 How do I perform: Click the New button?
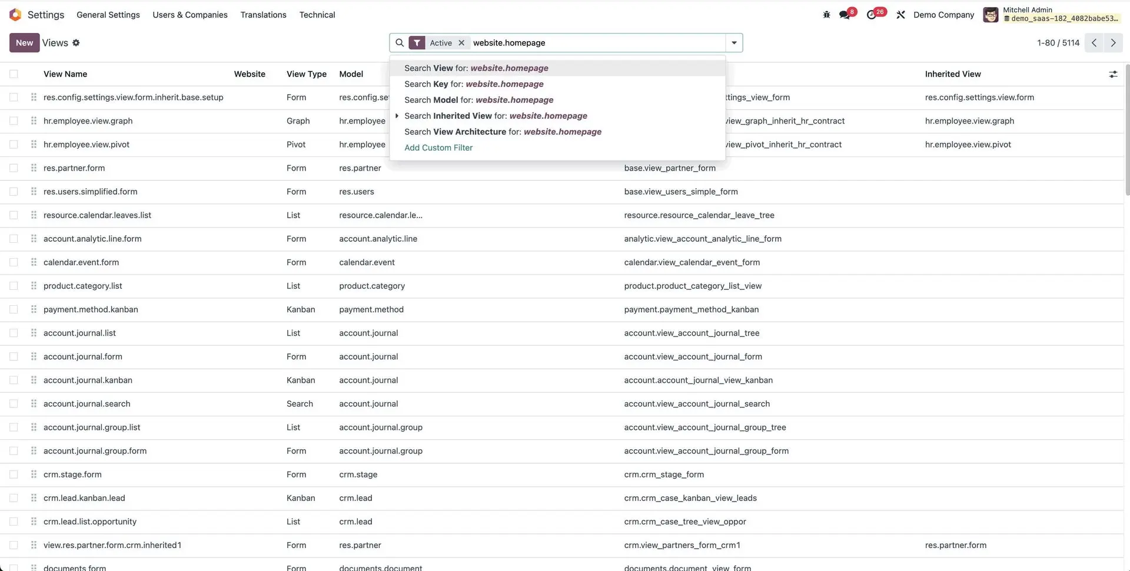[x=24, y=43]
